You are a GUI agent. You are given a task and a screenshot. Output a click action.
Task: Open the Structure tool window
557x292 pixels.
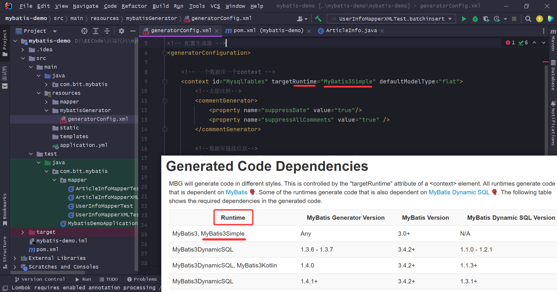click(x=5, y=252)
